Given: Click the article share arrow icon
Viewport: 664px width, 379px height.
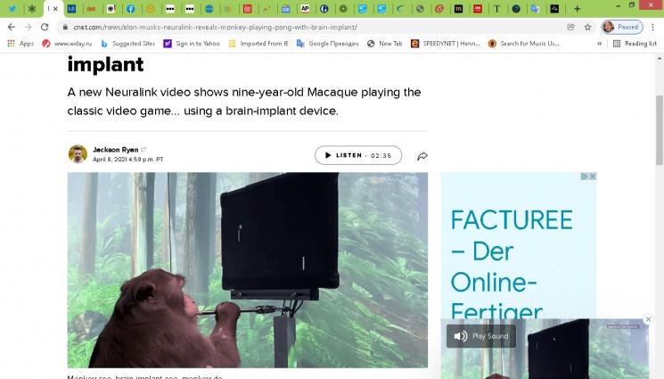Looking at the screenshot, I should [x=422, y=155].
